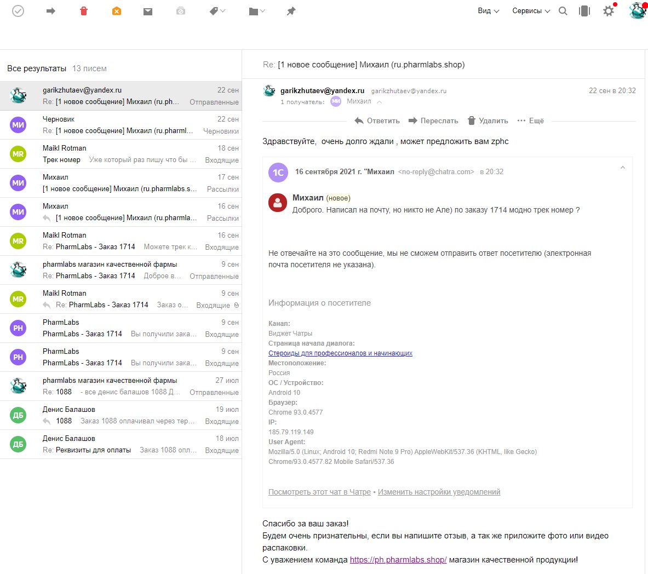This screenshot has width=648, height=574.
Task: Mark message as spam with orange icon
Action: click(x=116, y=11)
